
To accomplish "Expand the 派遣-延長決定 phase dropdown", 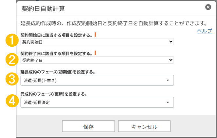I will click(97, 102).
